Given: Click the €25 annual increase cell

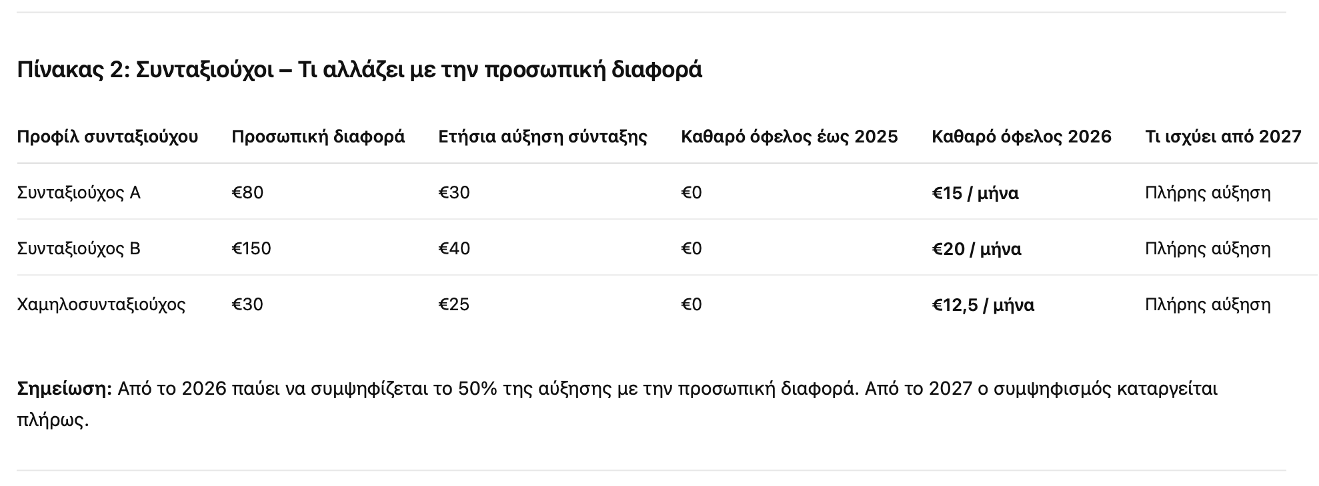Looking at the screenshot, I should 454,304.
